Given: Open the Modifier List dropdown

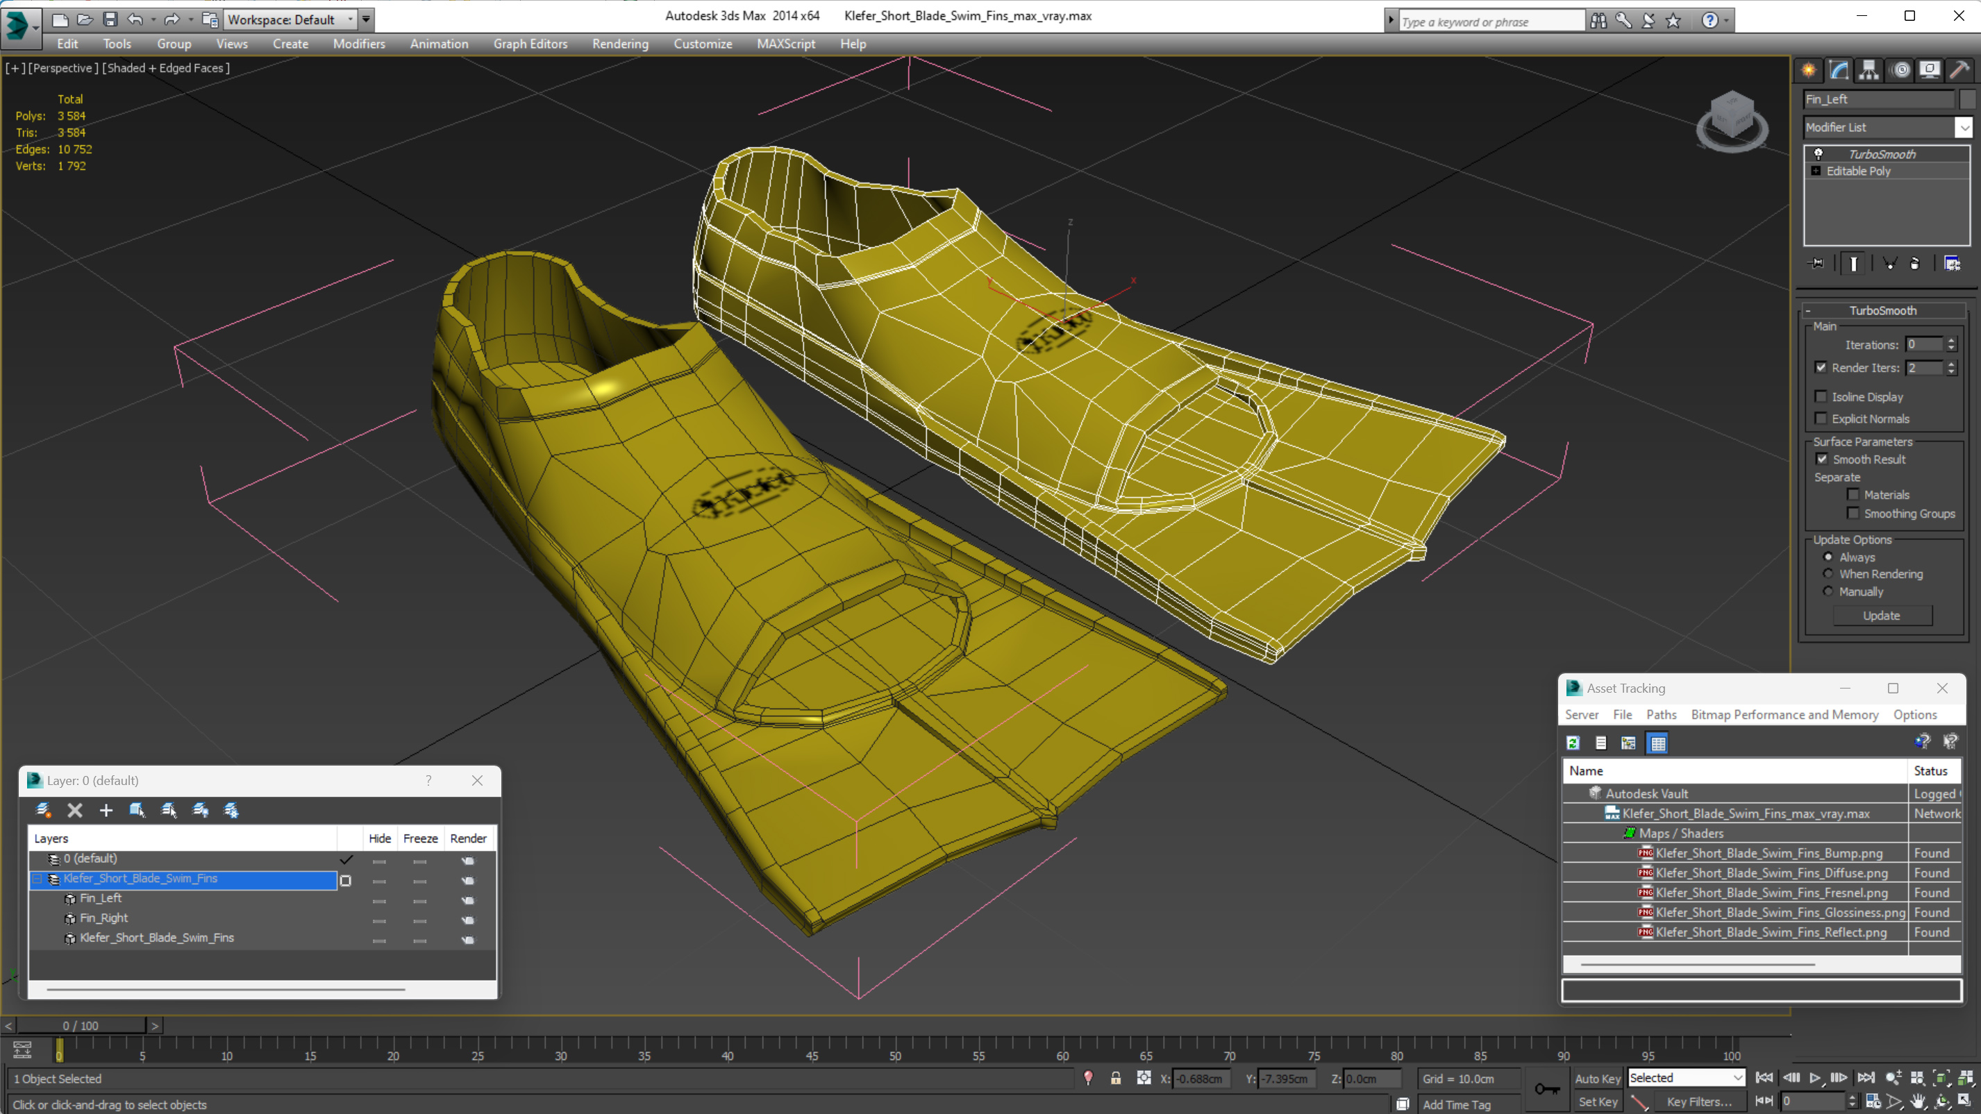Looking at the screenshot, I should 1964,128.
